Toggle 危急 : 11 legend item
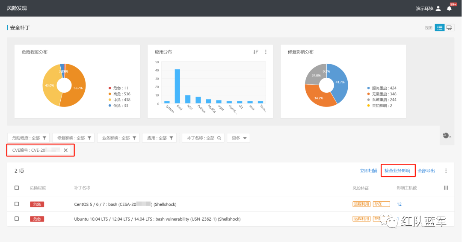Viewport: 462px width, 242px height. click(x=118, y=88)
